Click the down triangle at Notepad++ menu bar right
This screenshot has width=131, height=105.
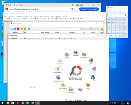tap(103, 16)
